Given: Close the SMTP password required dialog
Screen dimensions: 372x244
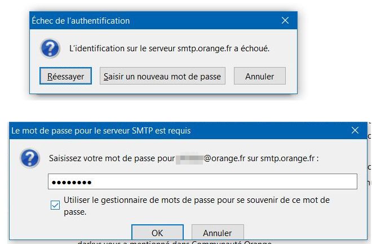Looking at the screenshot, I should click(x=355, y=131).
